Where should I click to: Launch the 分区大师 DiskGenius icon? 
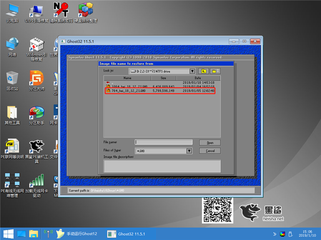pos(36,81)
